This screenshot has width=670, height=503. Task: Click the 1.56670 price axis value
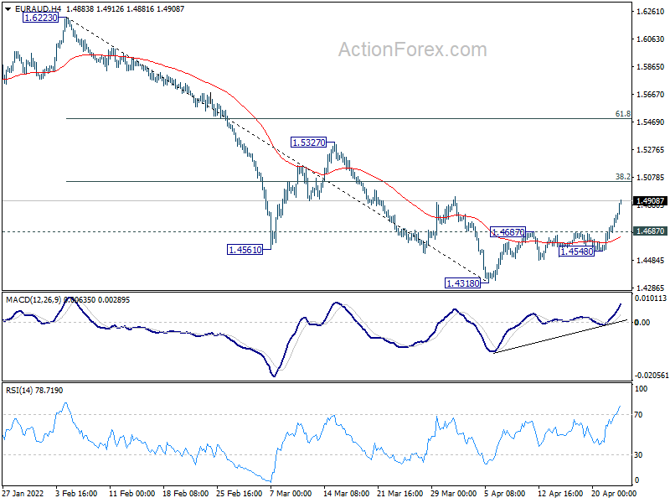[x=651, y=95]
